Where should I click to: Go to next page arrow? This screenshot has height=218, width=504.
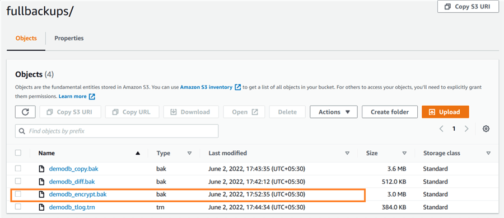pyautogui.click(x=466, y=129)
